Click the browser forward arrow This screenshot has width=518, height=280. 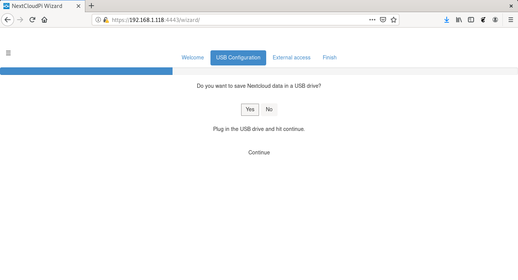click(20, 20)
